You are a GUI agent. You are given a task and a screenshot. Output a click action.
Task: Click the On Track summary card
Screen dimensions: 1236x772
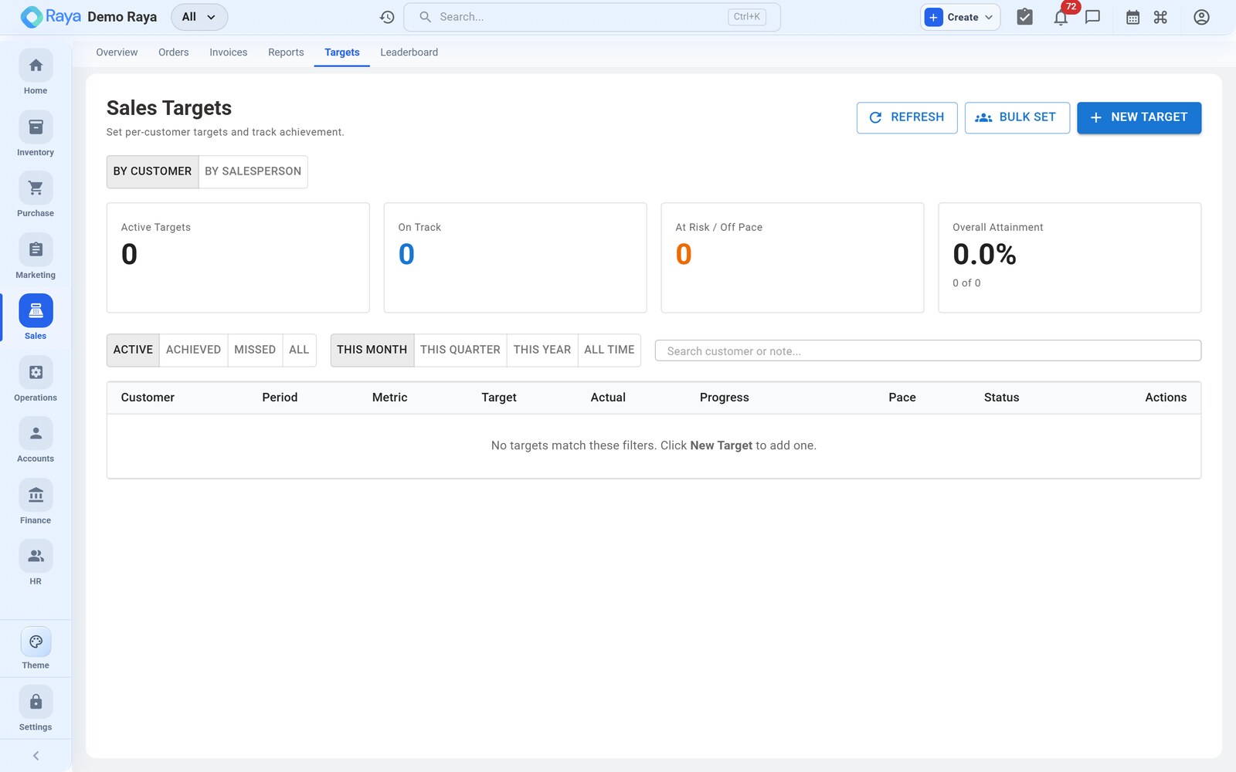click(515, 258)
